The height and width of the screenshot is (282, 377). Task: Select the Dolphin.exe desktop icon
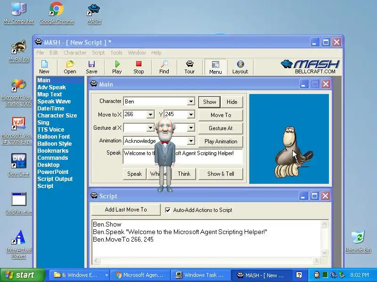click(18, 204)
